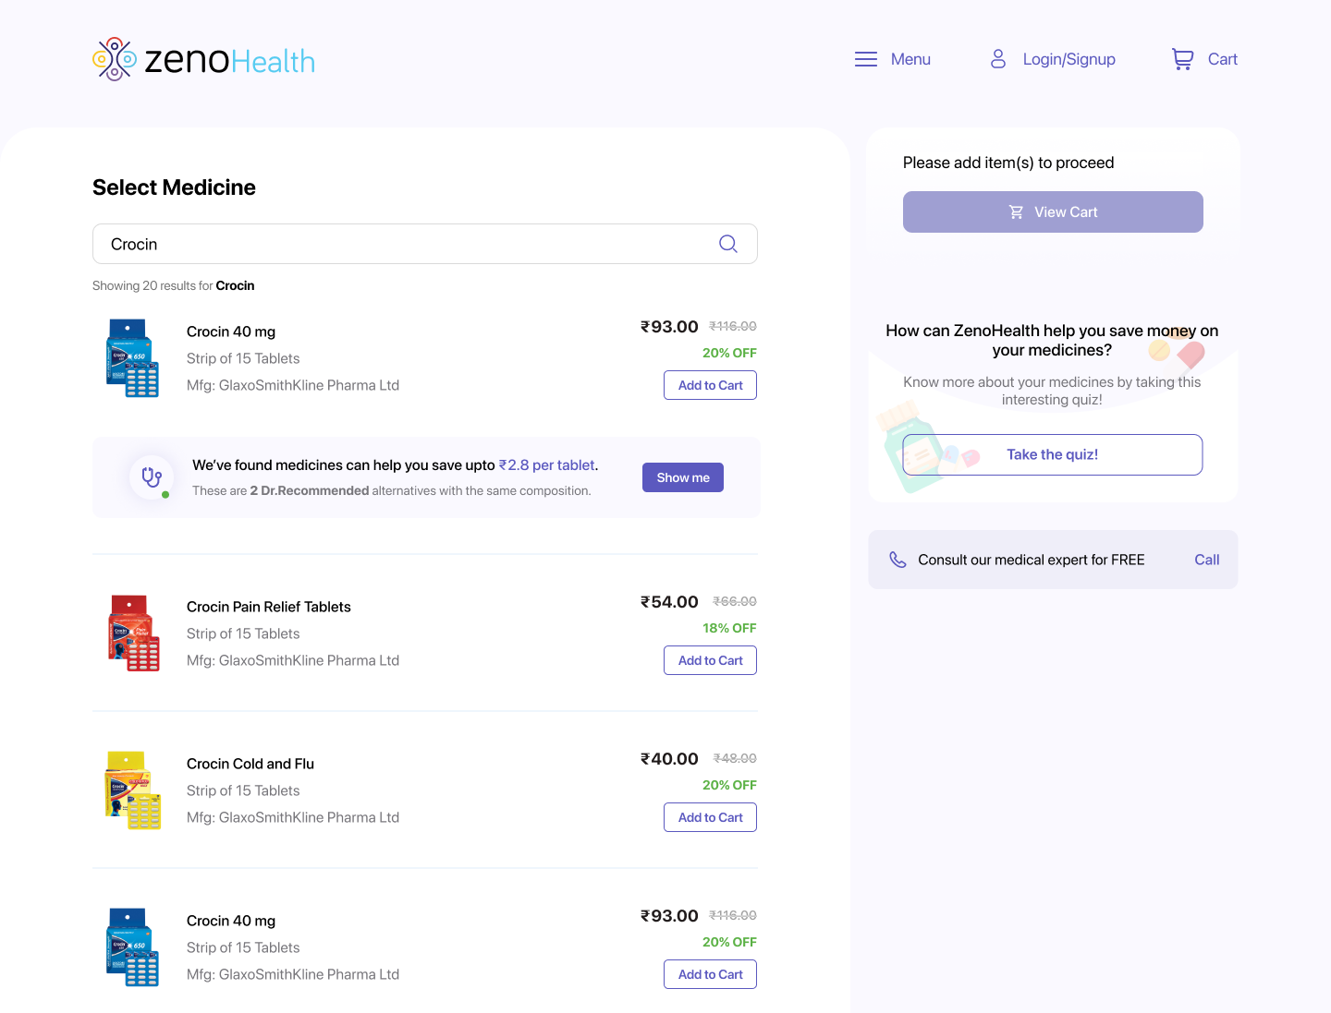Click the Login/Signup user icon
1331x1013 pixels.
tap(998, 59)
